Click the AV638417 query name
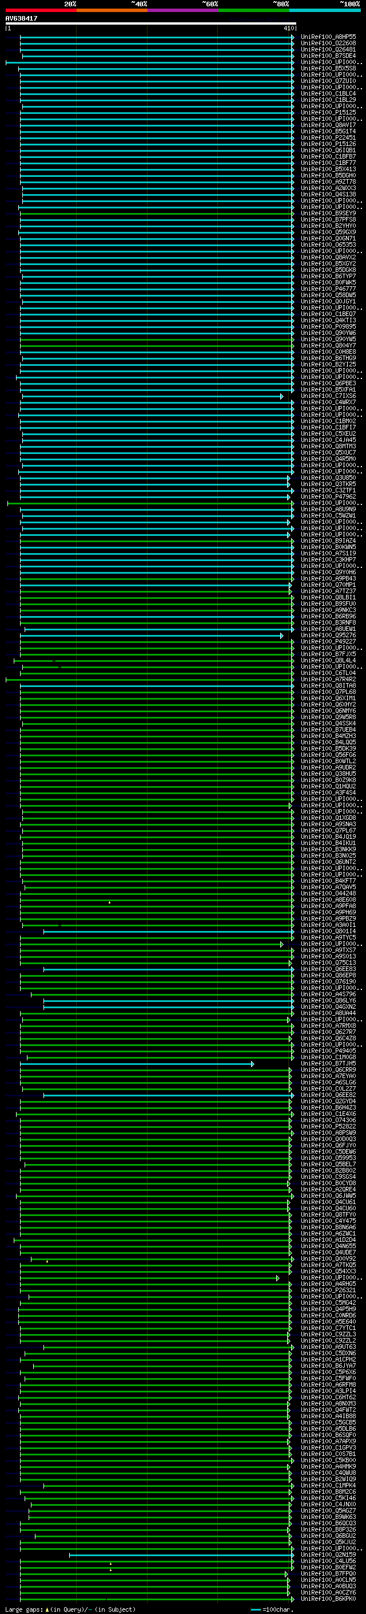366x1614 pixels. pos(21,19)
